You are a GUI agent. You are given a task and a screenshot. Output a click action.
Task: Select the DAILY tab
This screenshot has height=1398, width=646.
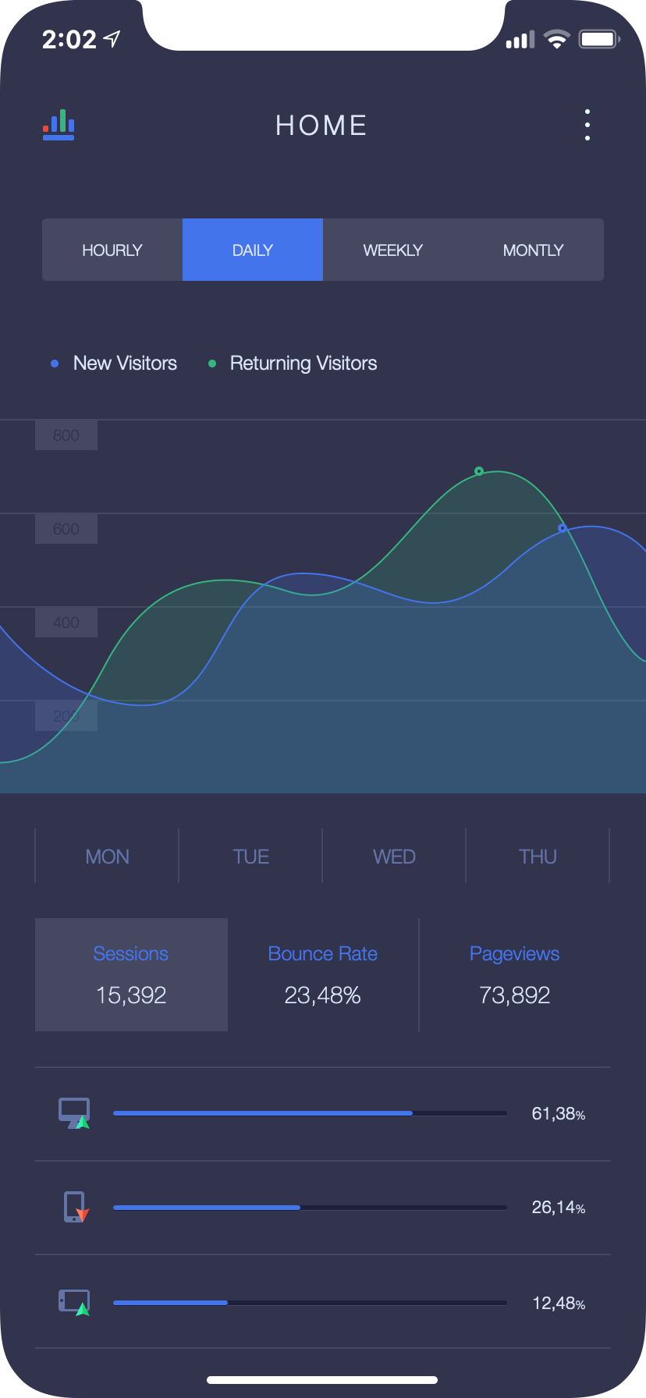[x=253, y=250]
